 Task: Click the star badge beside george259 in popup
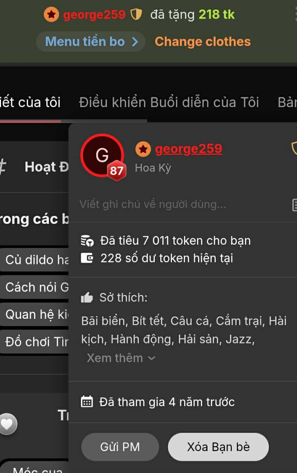coord(143,149)
